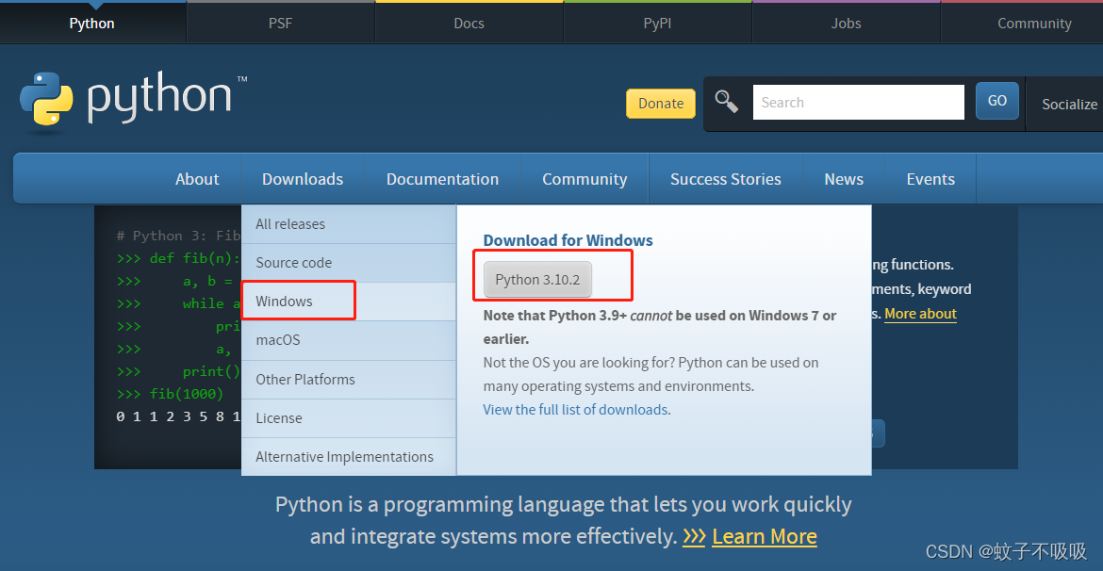Choose Windows in the Downloads submenu
1103x571 pixels.
click(x=349, y=302)
